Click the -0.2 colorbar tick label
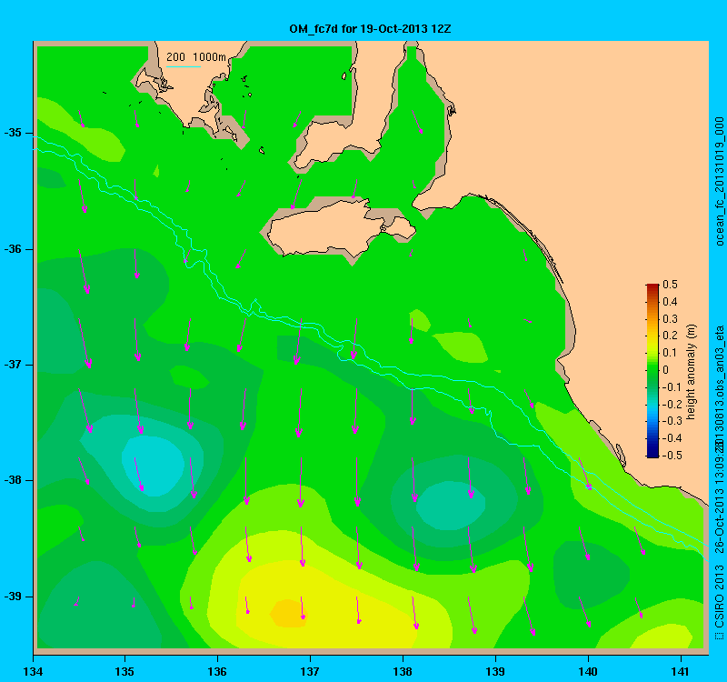Viewport: 727px width, 682px height. [671, 404]
